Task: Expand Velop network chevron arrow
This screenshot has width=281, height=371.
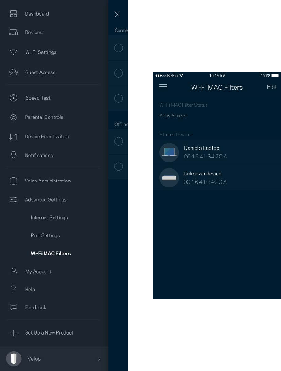Action: 99,359
